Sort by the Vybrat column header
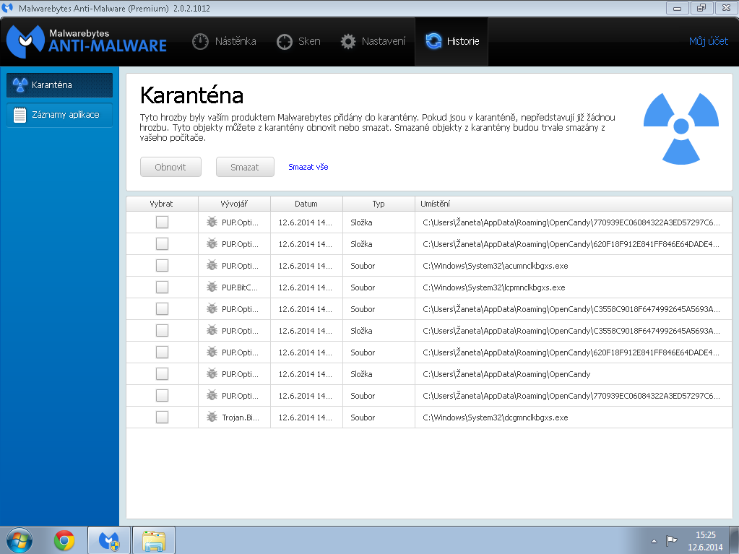Viewport: 739px width, 554px height. [x=162, y=204]
